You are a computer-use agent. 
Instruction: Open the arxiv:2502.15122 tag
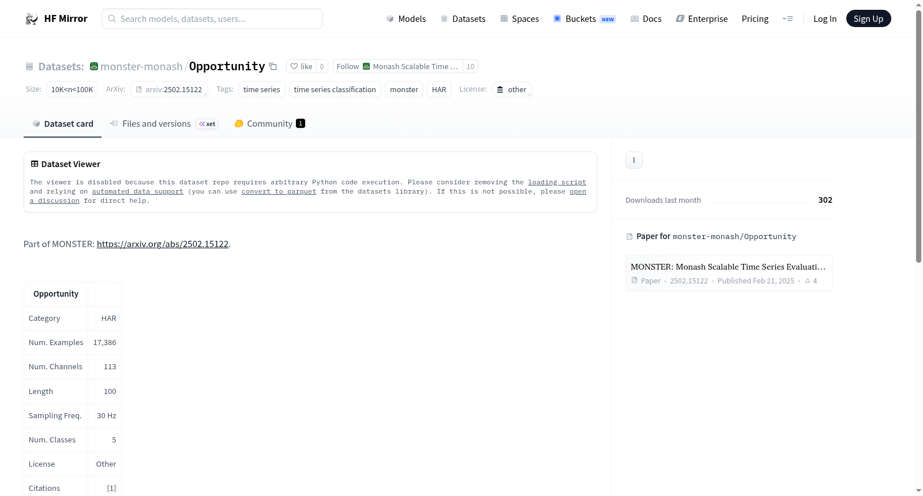coord(169,90)
